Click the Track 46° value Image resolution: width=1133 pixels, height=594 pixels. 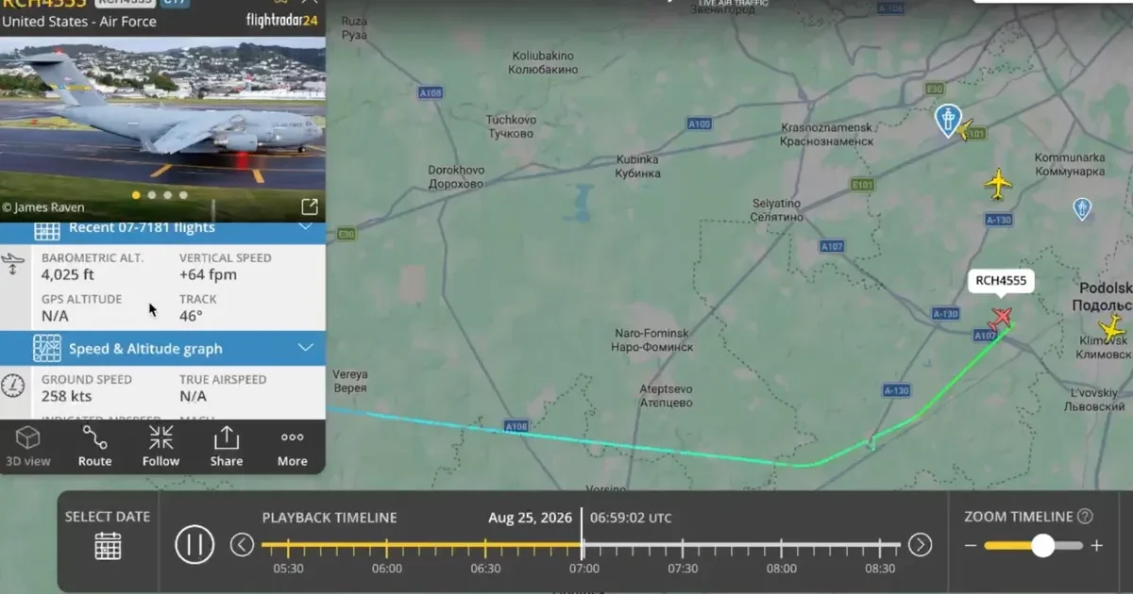(x=191, y=317)
